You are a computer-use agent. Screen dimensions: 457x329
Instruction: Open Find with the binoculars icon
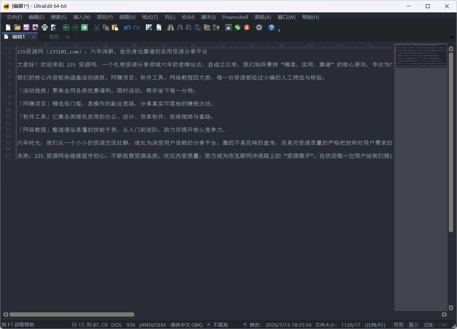click(170, 28)
